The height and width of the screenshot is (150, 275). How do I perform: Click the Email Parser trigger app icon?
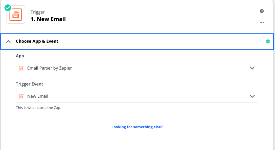click(x=16, y=15)
